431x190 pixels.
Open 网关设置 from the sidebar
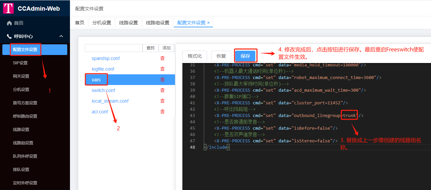(21, 76)
